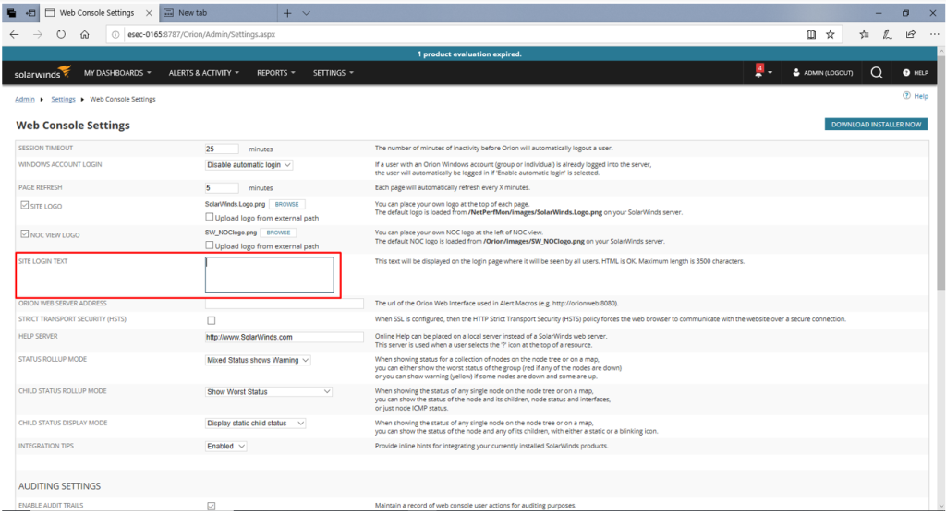
Task: Click BROWSE next to SolarWinds.Logo.png
Action: [286, 204]
